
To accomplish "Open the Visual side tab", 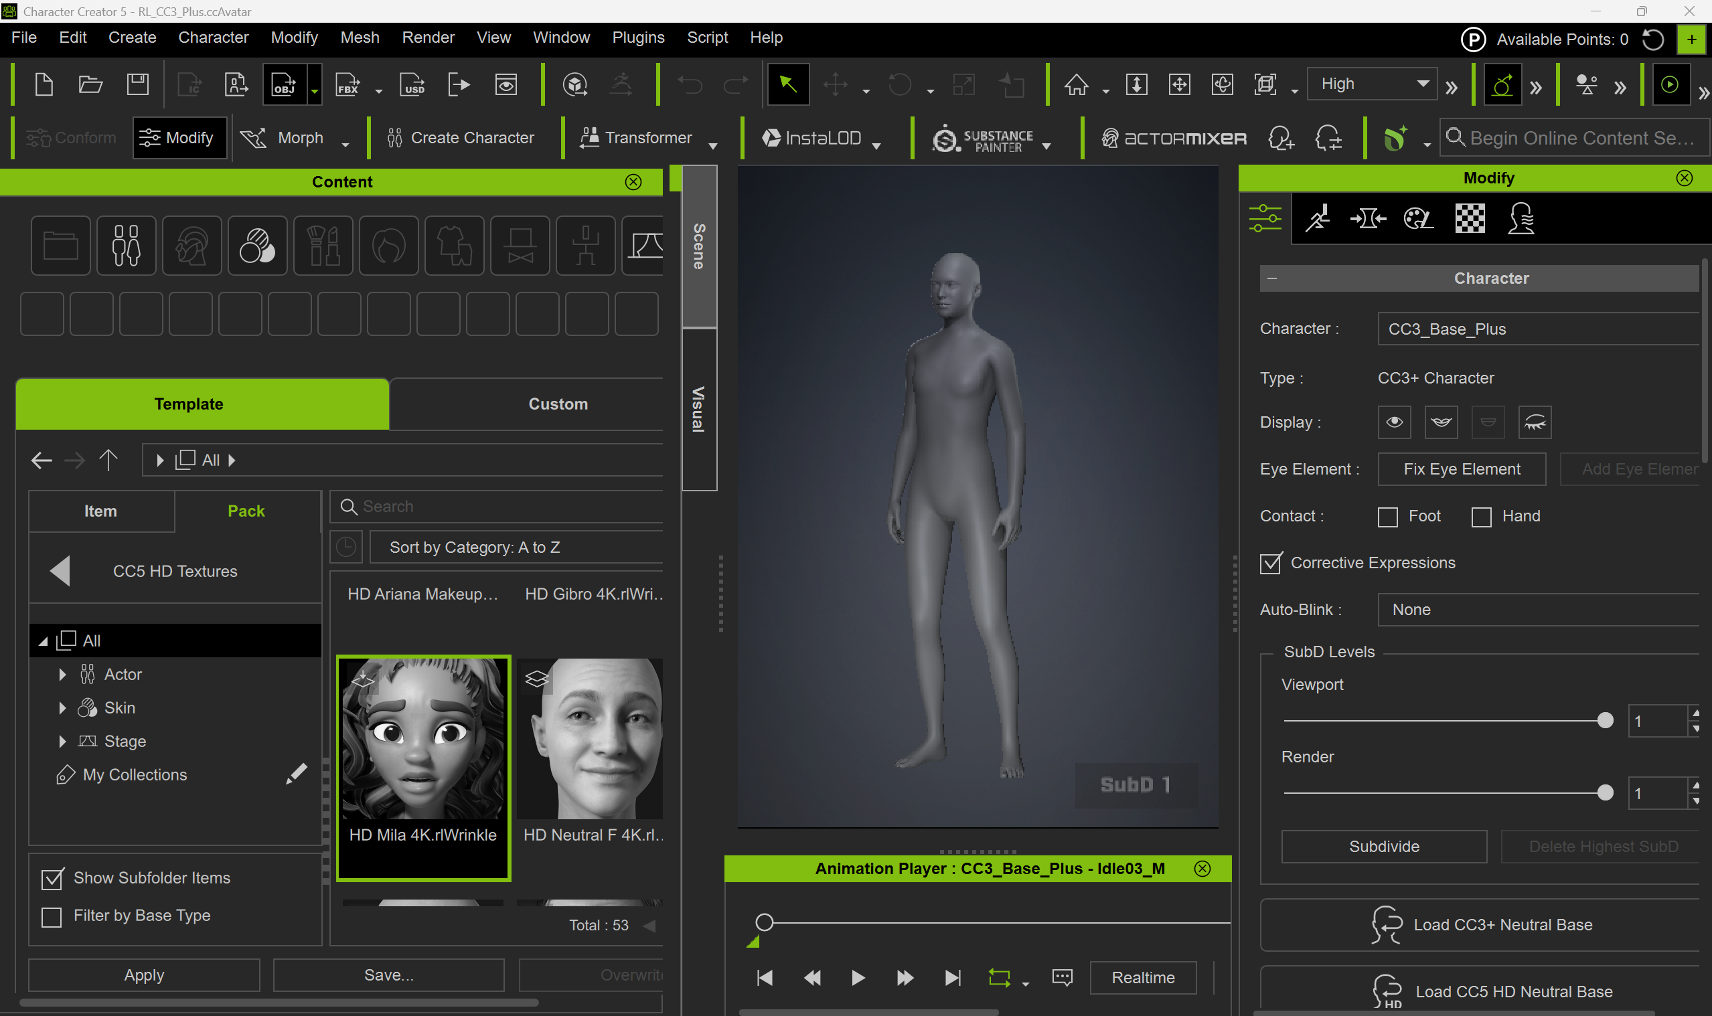I will [698, 410].
